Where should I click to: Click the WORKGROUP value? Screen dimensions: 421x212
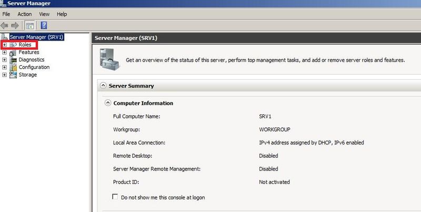tap(274, 129)
